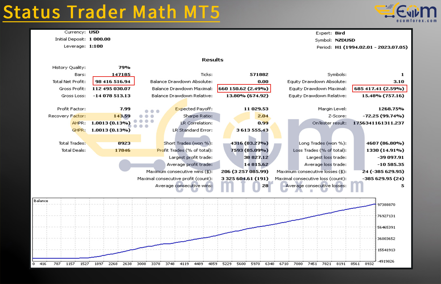Click the Equity Drawdown Maximal value 685 417.41

380,89
